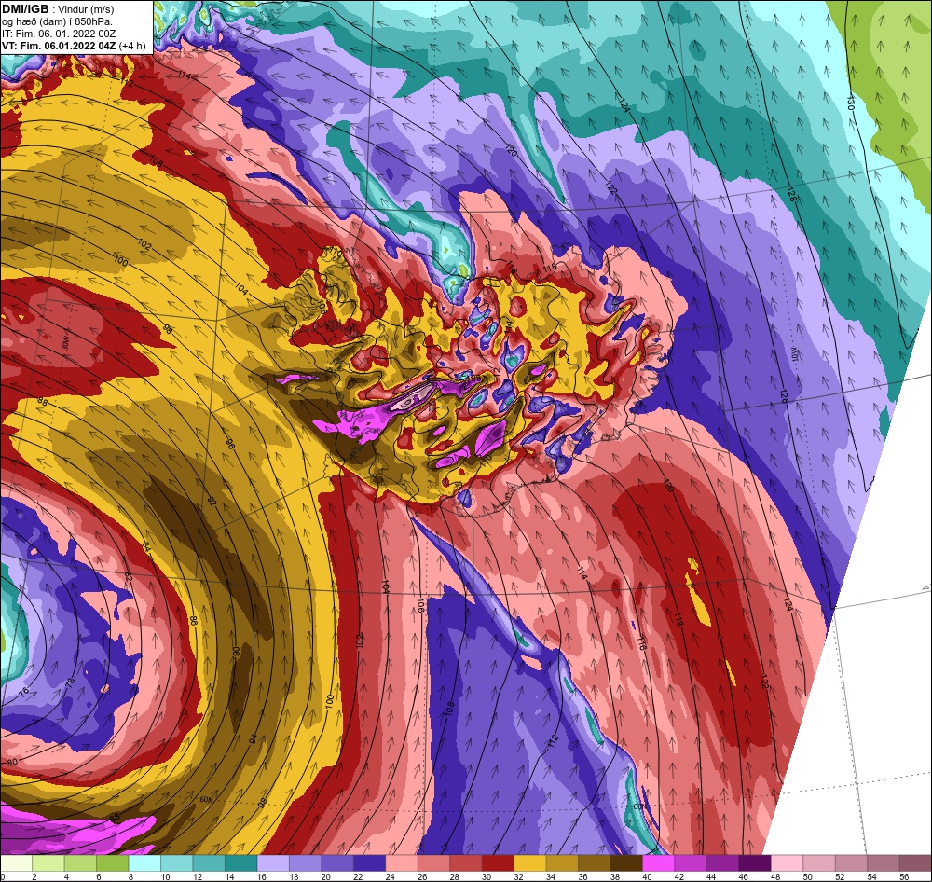
Task: Select the '92' contour label
Action: pyautogui.click(x=212, y=501)
